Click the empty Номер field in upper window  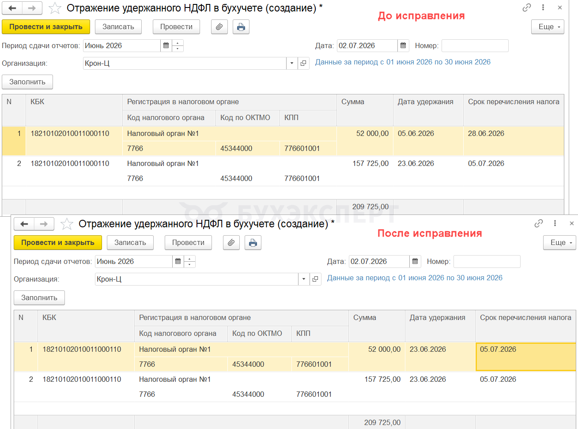tap(475, 46)
